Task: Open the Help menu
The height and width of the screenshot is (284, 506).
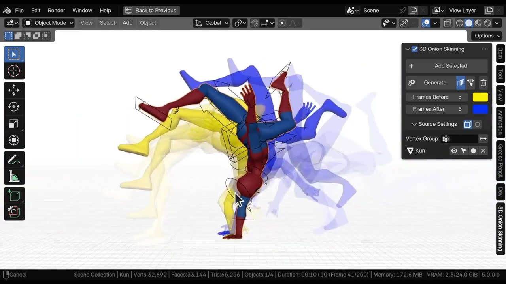Action: coord(105,11)
